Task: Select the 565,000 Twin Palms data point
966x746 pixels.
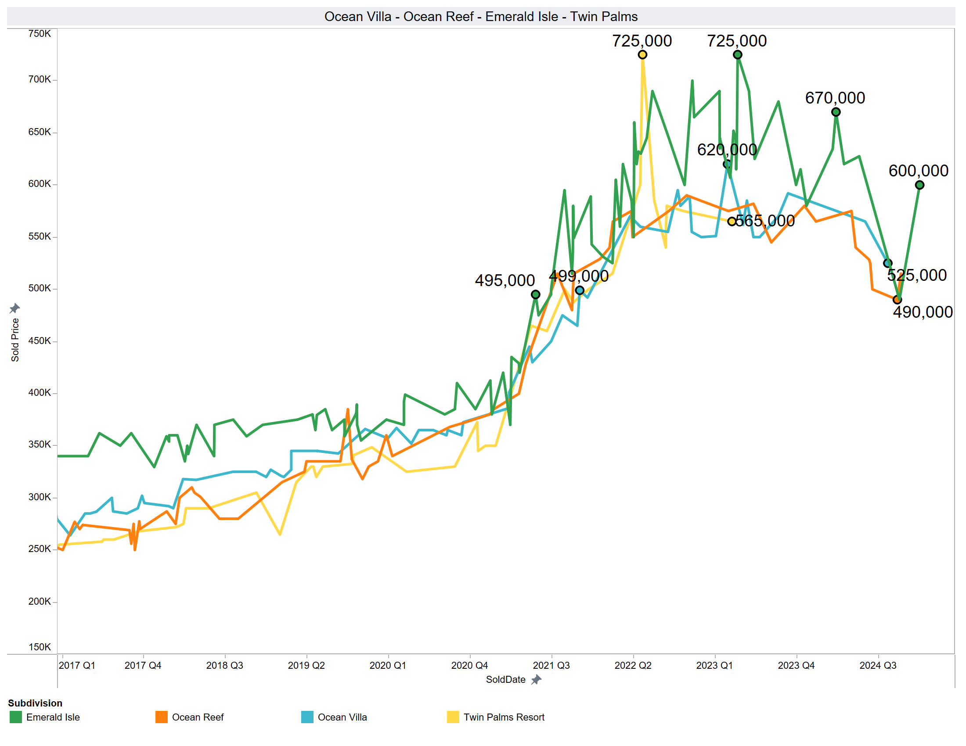Action: point(732,222)
